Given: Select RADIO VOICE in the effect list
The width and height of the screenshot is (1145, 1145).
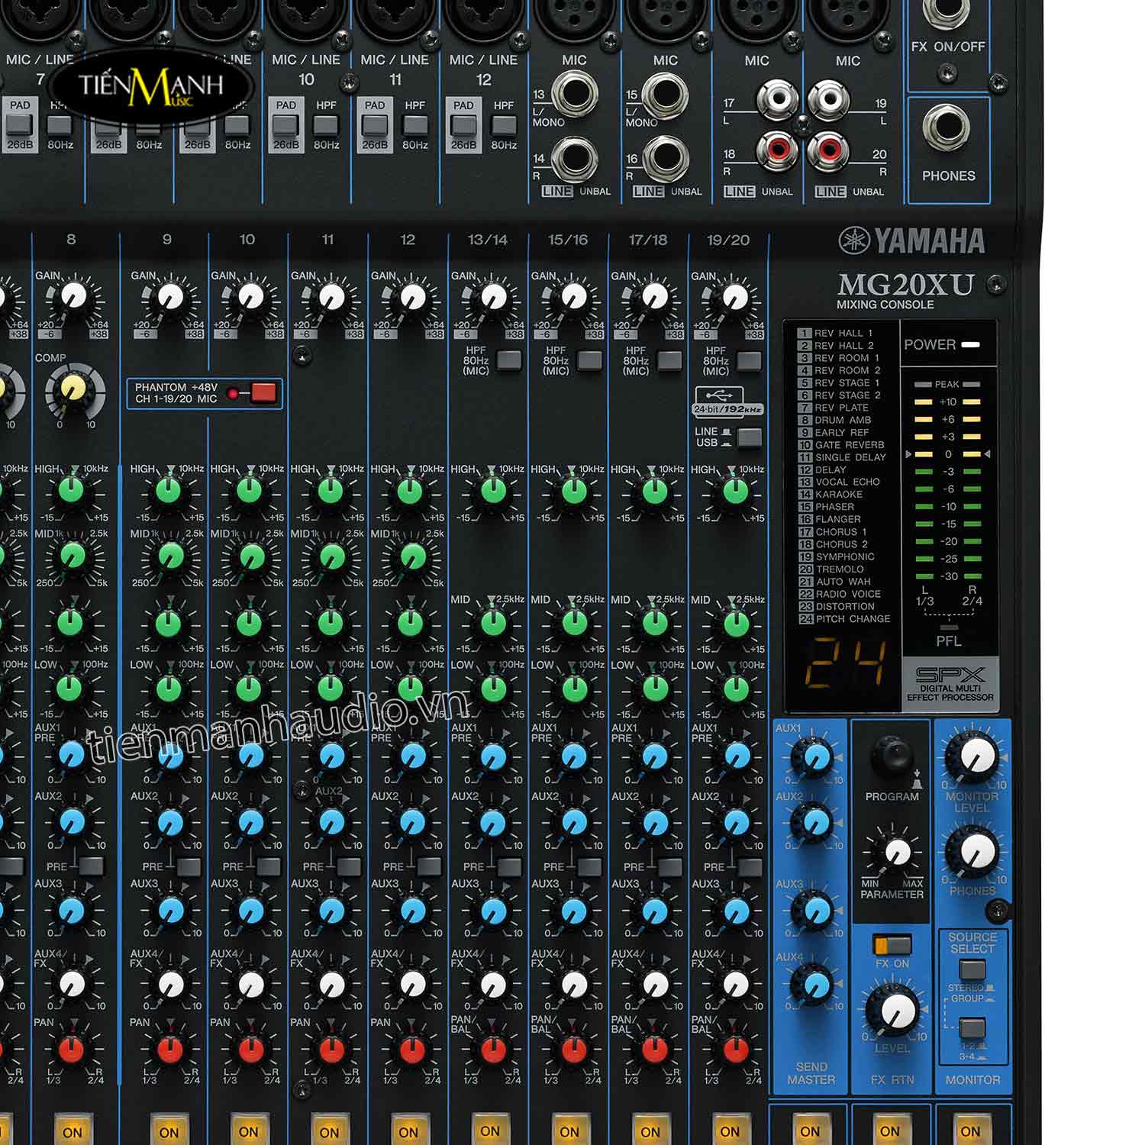Looking at the screenshot, I should pyautogui.click(x=840, y=594).
